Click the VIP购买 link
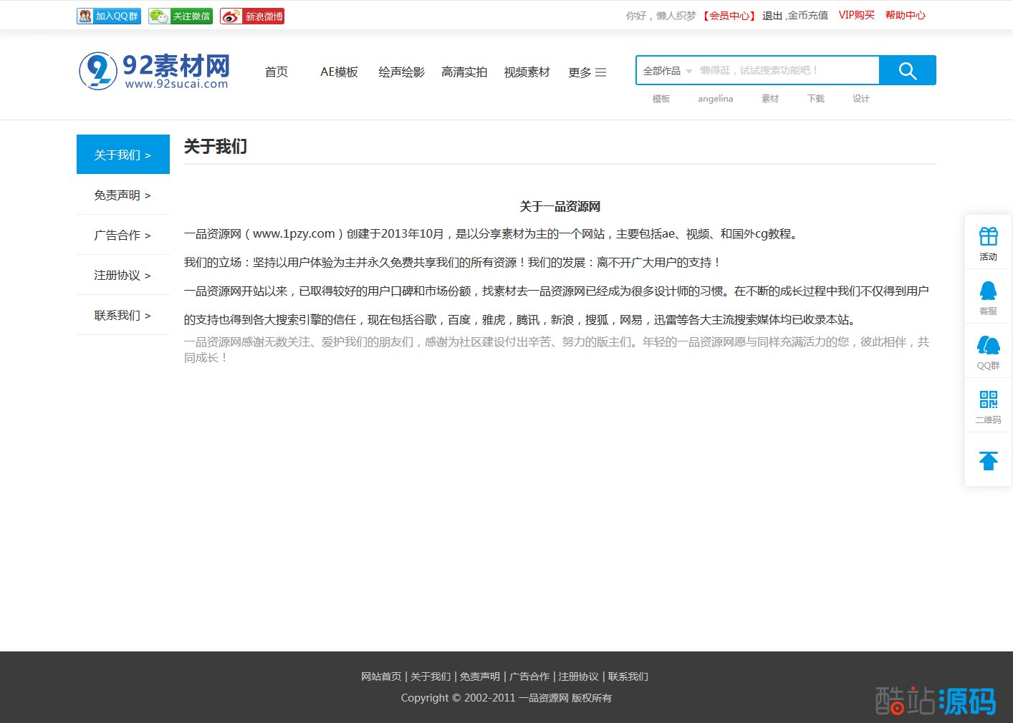Screen dimensions: 1013x723 [x=856, y=15]
